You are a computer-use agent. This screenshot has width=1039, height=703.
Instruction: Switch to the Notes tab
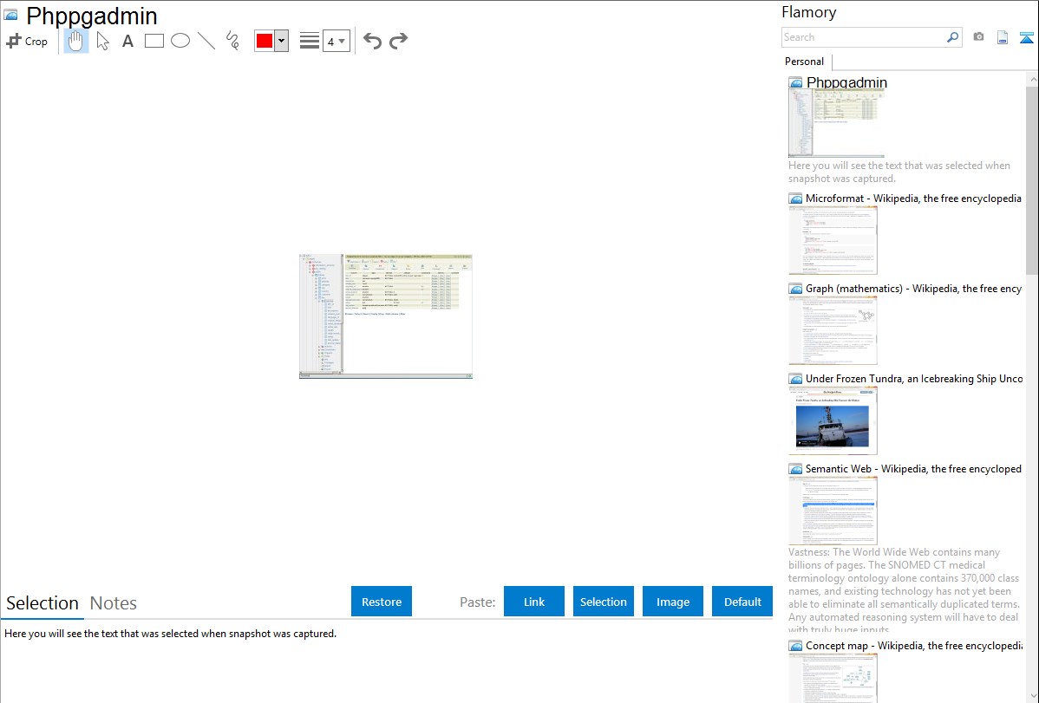coord(114,603)
